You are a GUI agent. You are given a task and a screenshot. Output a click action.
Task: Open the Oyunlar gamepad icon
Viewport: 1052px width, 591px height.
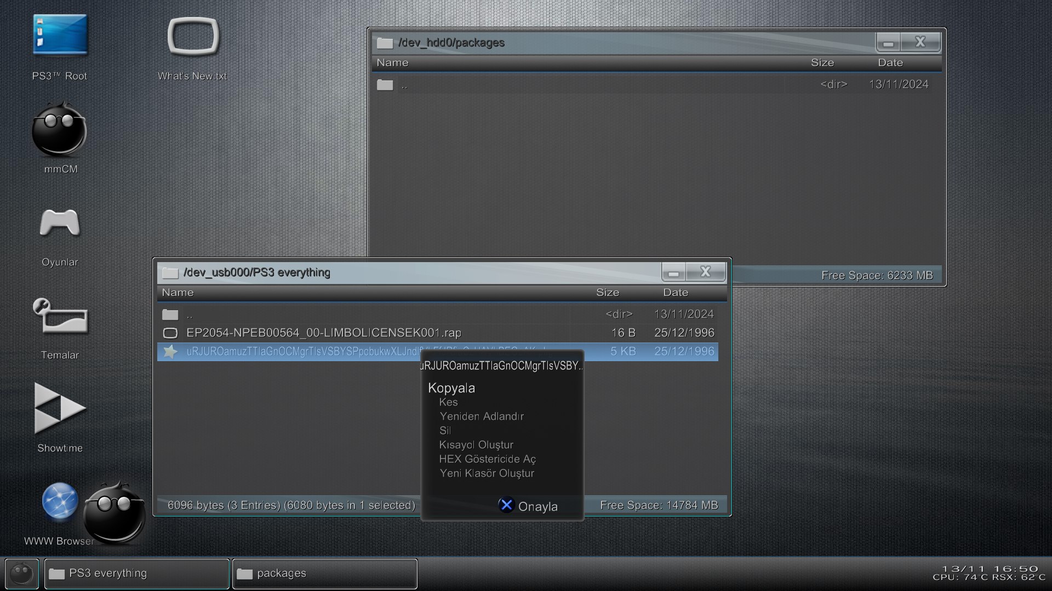tap(60, 223)
